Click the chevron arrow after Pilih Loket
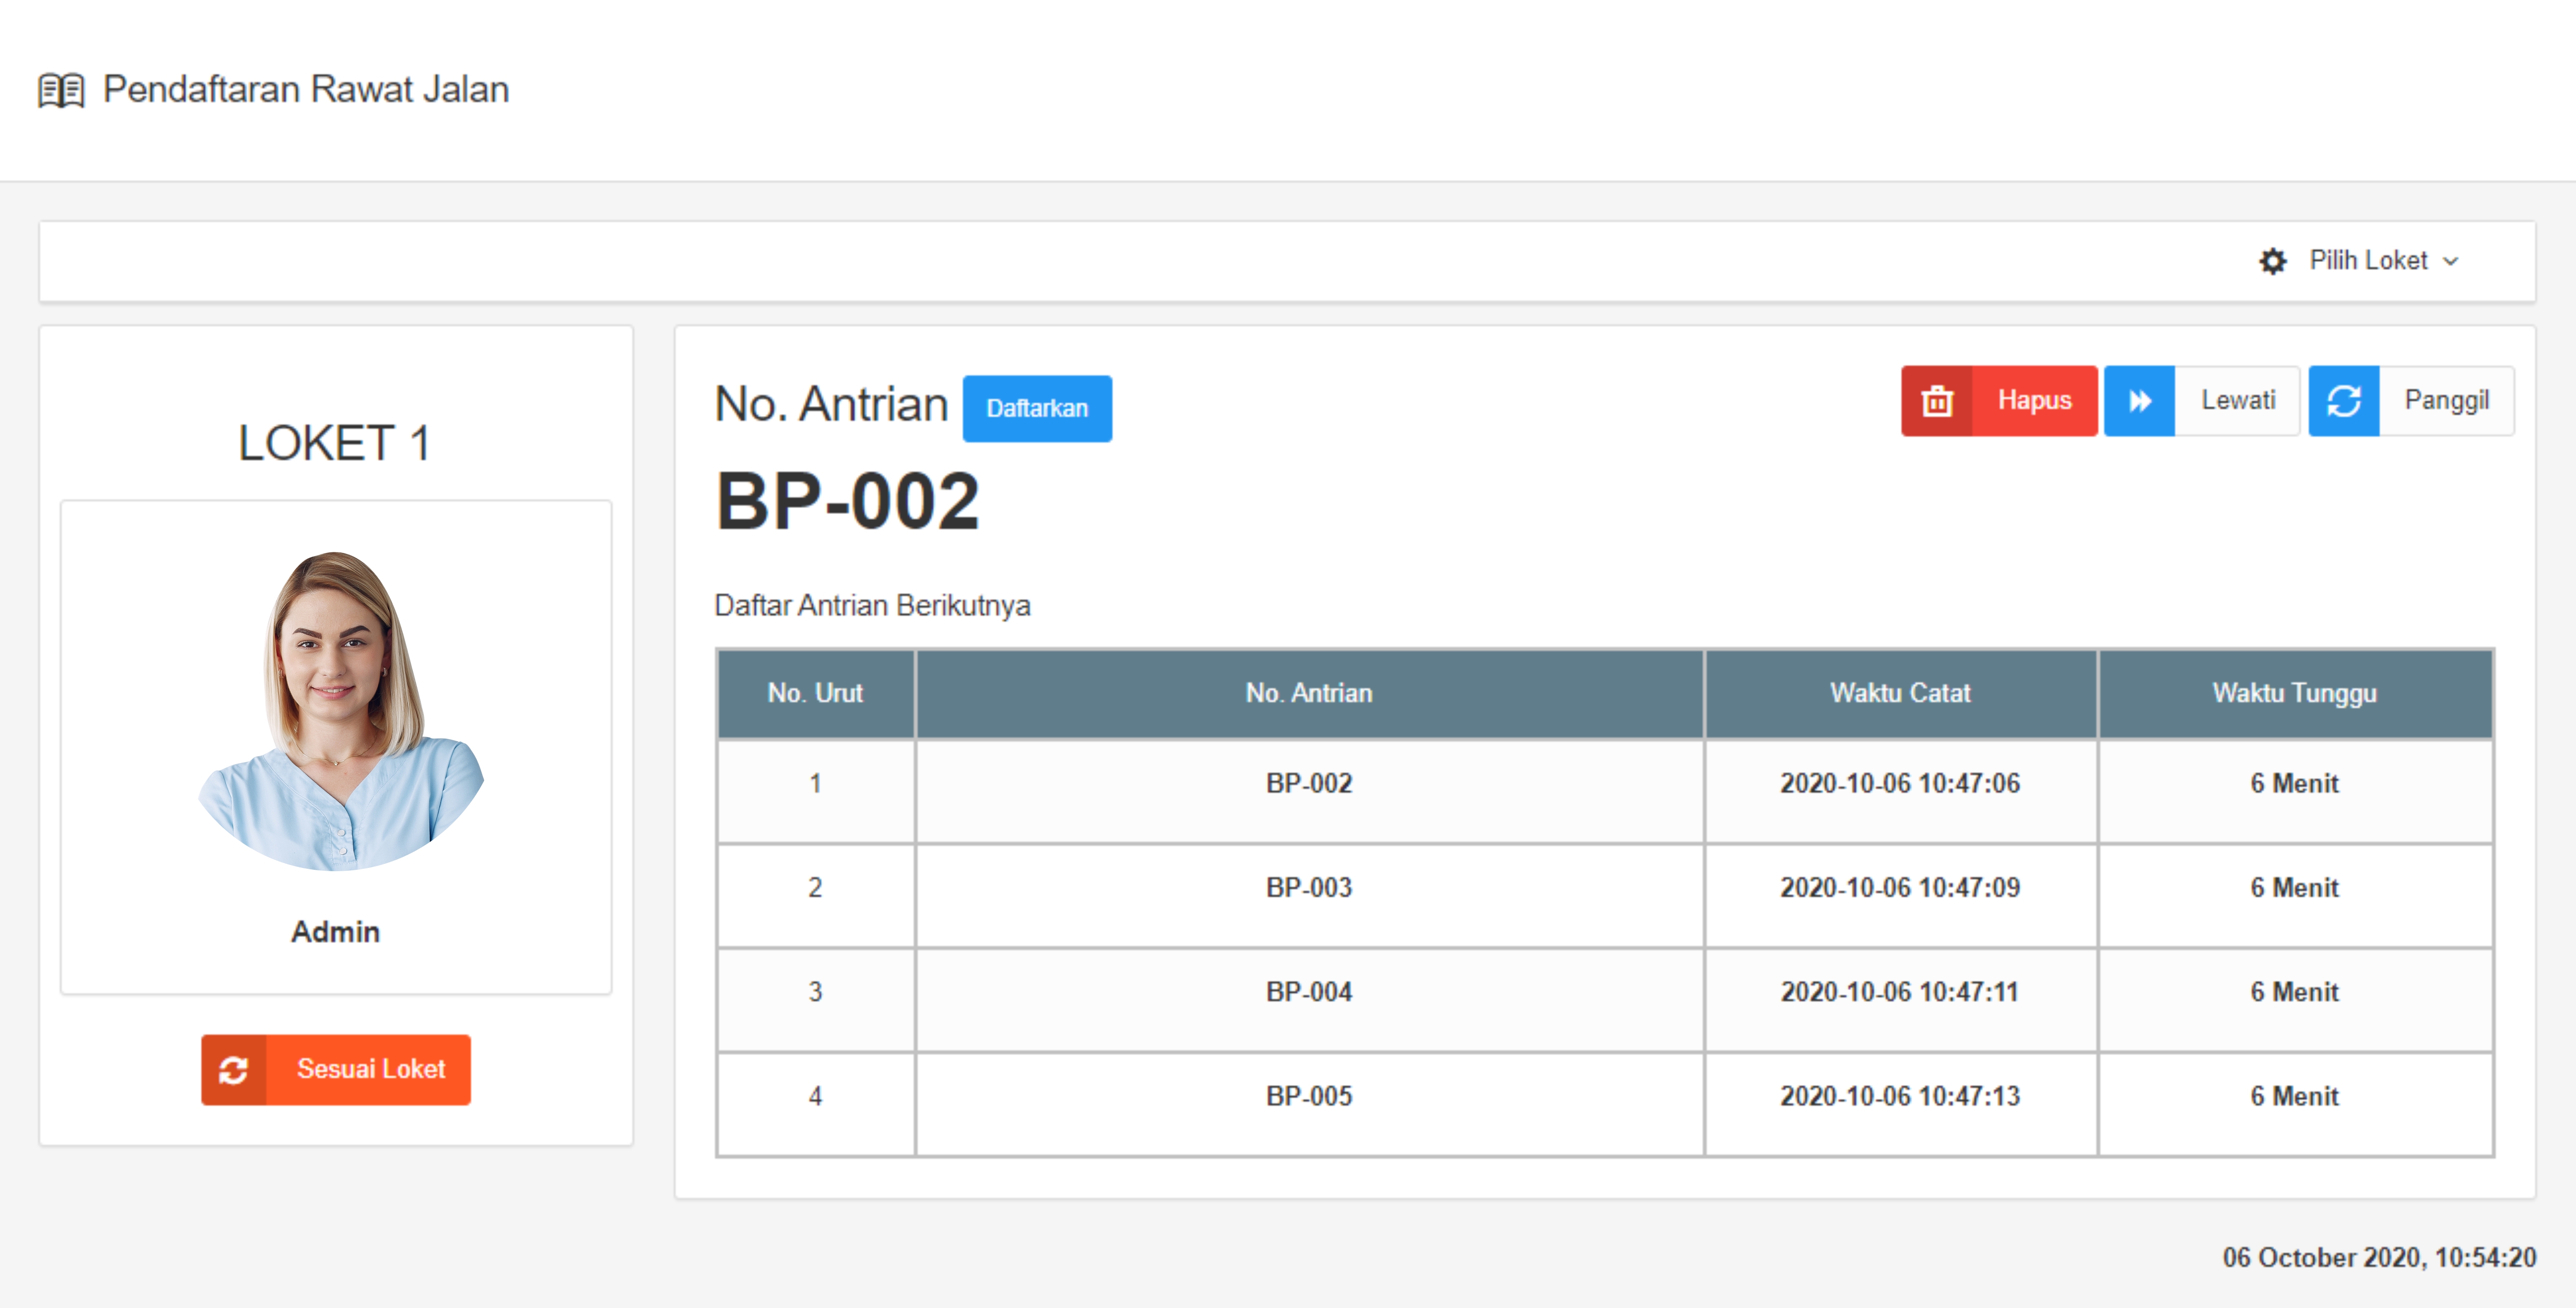Viewport: 2576px width, 1308px height. (x=2450, y=262)
